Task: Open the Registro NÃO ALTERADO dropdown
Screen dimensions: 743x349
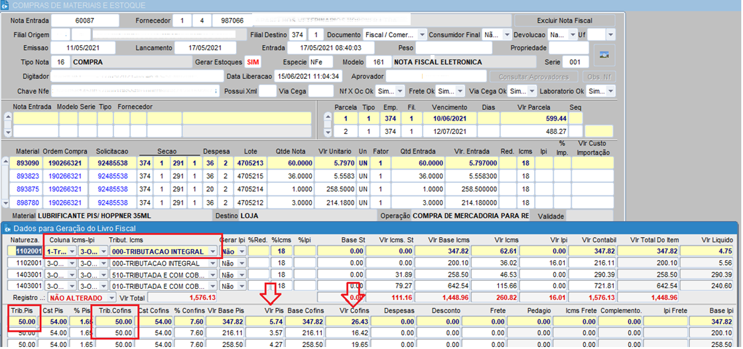Action: coord(111,298)
